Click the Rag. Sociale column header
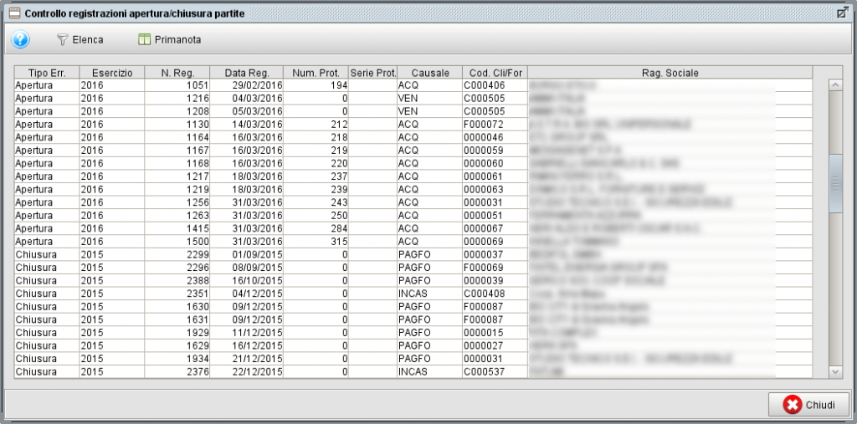 pos(670,73)
